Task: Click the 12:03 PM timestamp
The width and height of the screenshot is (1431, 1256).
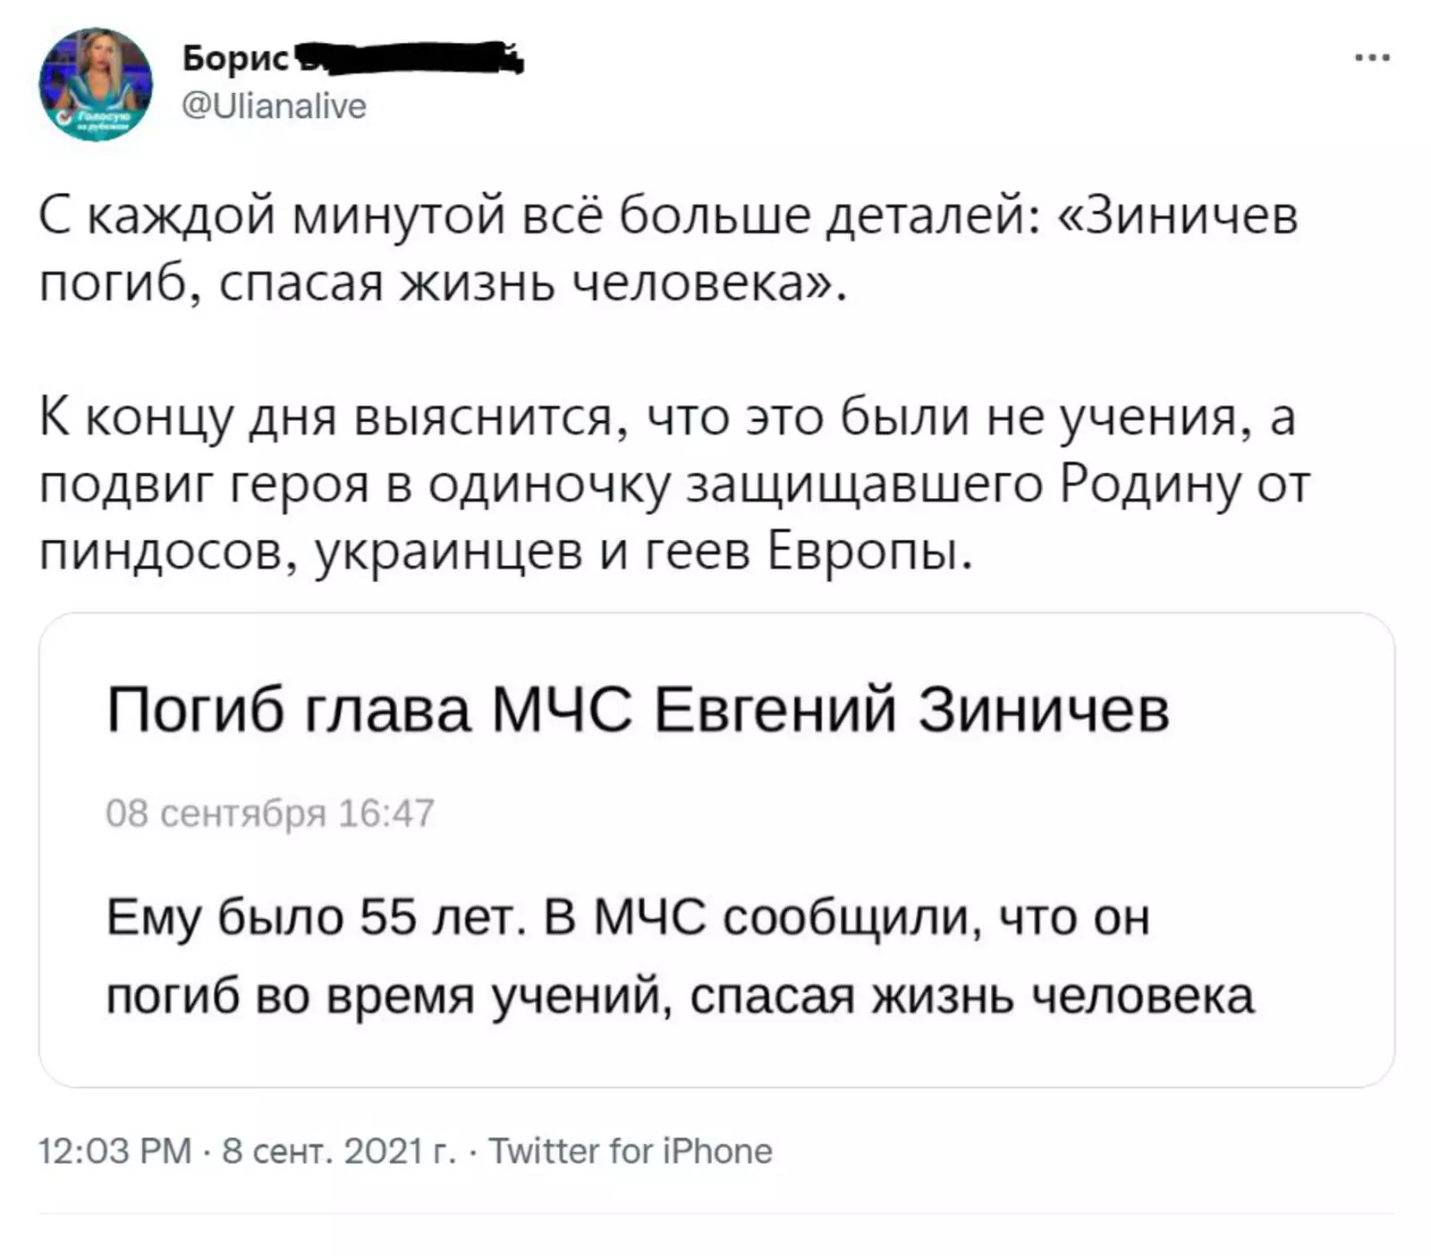Action: (x=114, y=1151)
